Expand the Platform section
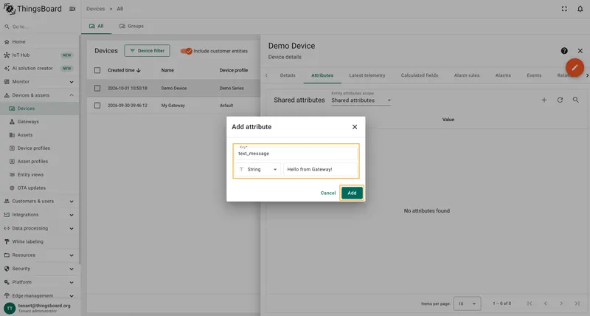The height and width of the screenshot is (316, 590). tap(40, 282)
